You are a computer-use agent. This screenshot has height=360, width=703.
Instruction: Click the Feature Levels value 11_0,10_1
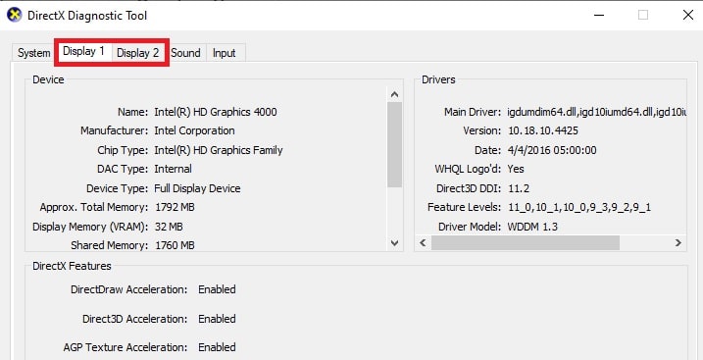[578, 208]
